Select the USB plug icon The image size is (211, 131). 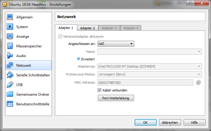[x=10, y=85]
